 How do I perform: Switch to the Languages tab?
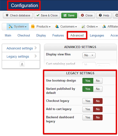pos(97,36)
